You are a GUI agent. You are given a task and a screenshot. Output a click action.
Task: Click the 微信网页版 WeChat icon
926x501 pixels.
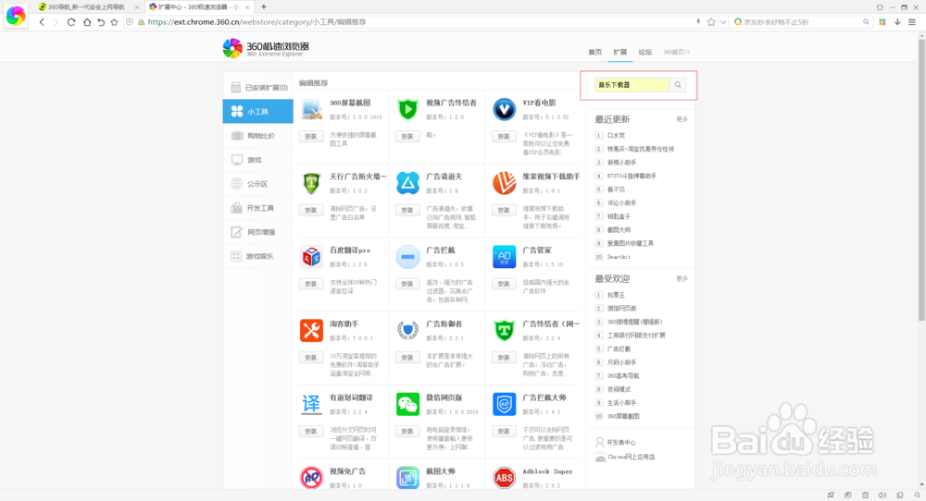pos(407,404)
